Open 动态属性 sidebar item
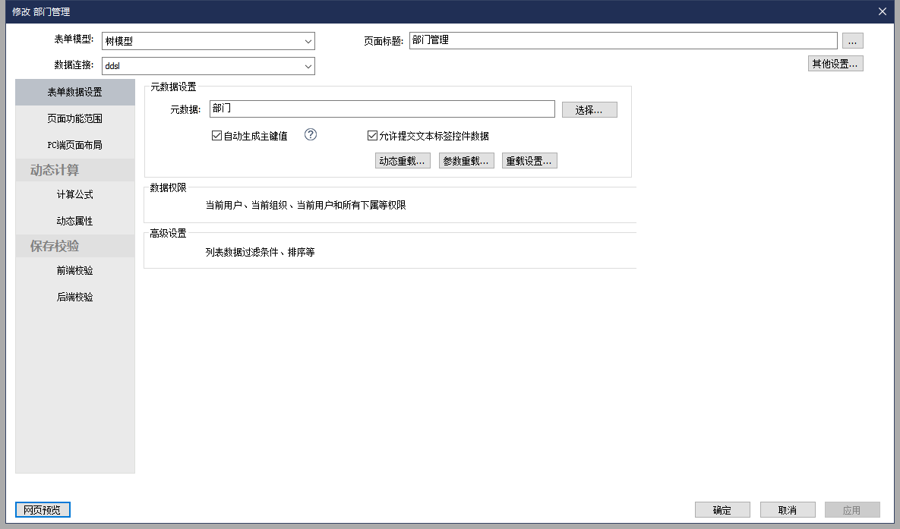This screenshot has height=529, width=900. tap(74, 222)
